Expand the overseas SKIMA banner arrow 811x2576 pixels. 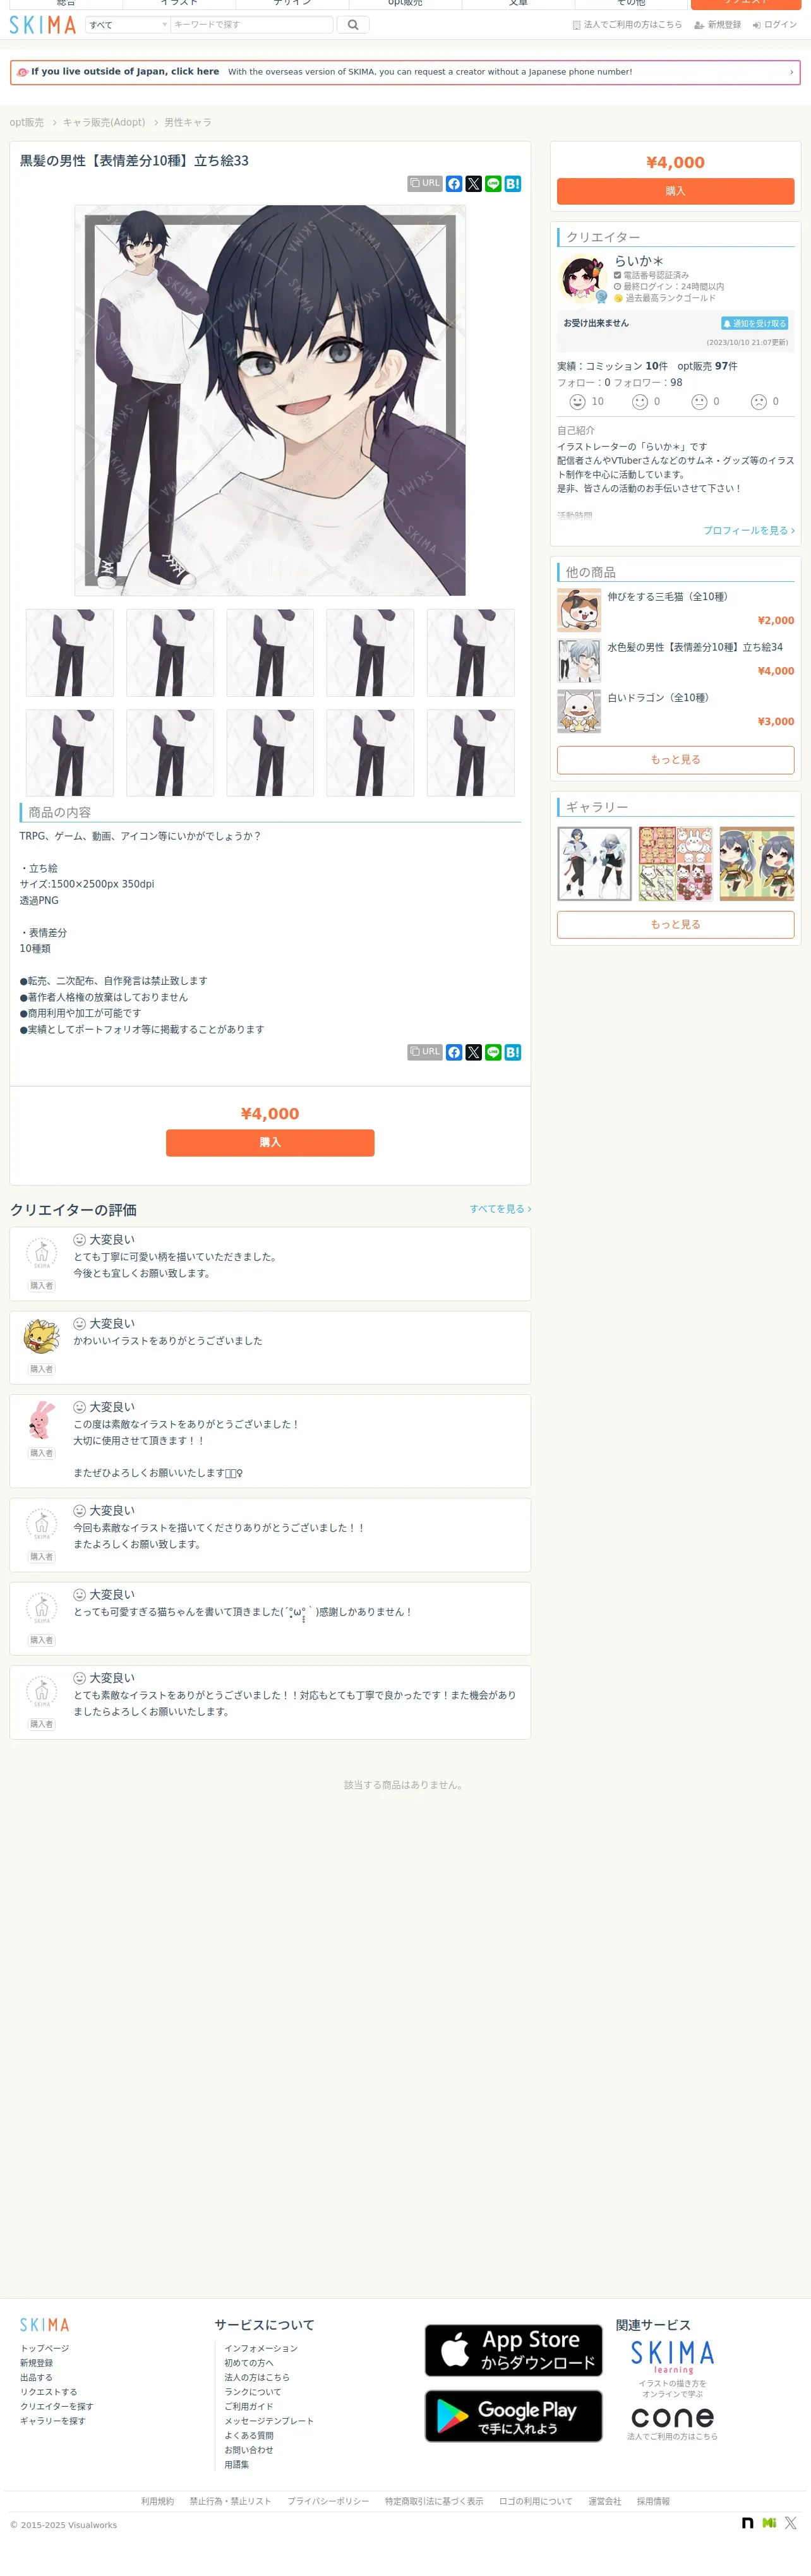click(x=791, y=72)
